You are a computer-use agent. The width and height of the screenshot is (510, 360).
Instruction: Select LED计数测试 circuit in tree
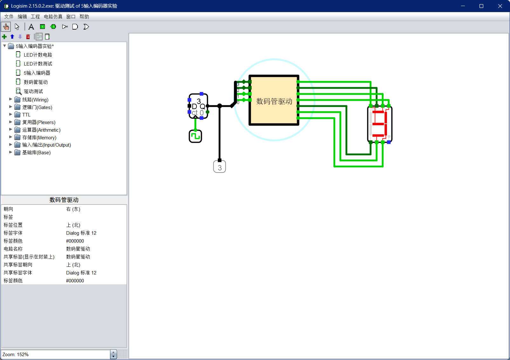(38, 64)
